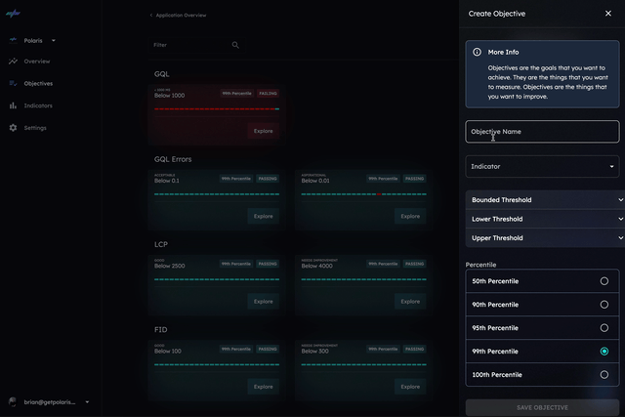Click the More Info icon
Screen dimensions: 625x417
[477, 52]
